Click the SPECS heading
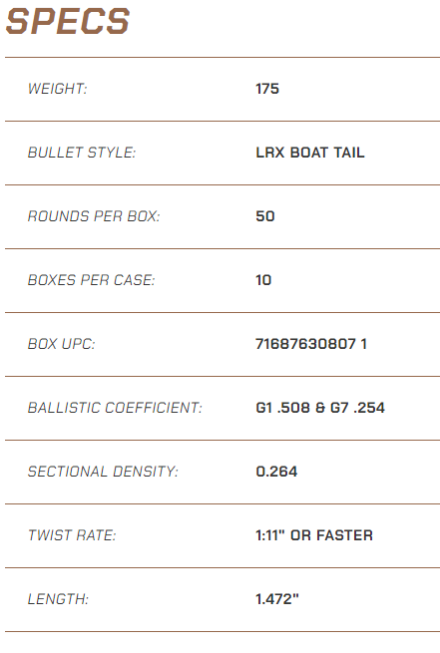 [x=68, y=21]
